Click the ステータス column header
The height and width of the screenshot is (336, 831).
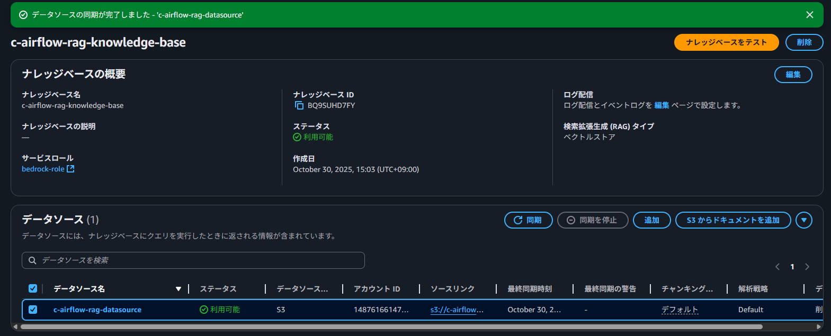(x=218, y=289)
